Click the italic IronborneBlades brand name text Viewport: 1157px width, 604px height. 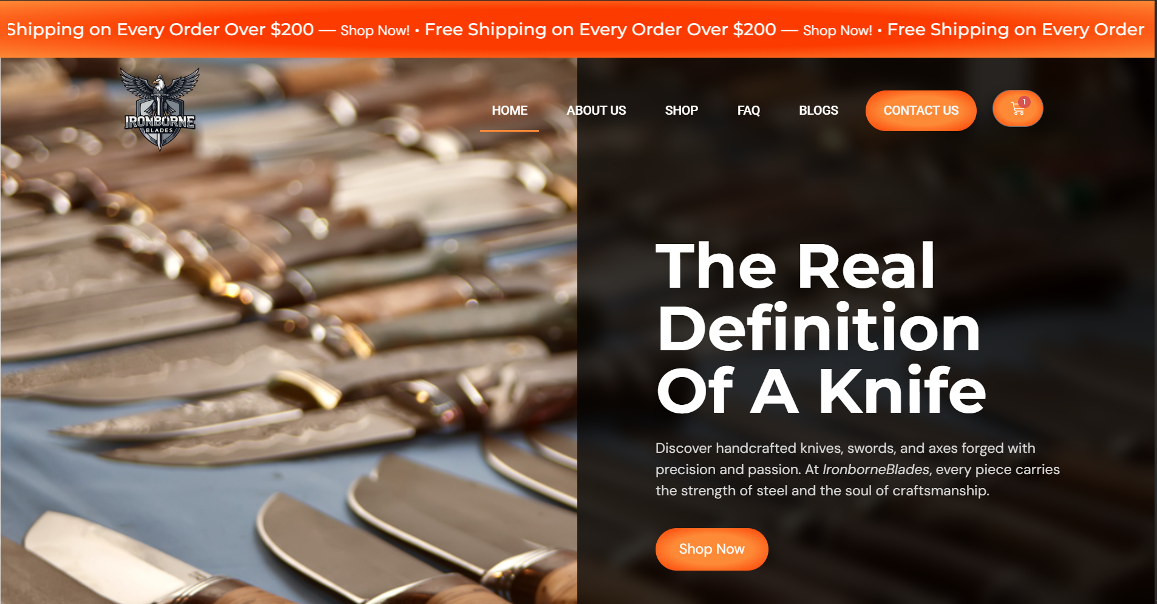875,469
